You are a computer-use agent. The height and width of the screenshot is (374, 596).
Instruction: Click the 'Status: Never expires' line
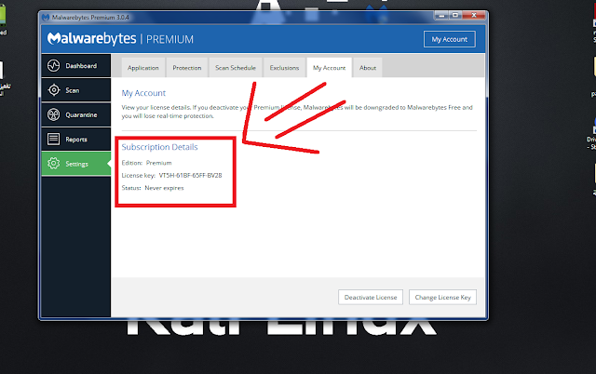pos(153,188)
